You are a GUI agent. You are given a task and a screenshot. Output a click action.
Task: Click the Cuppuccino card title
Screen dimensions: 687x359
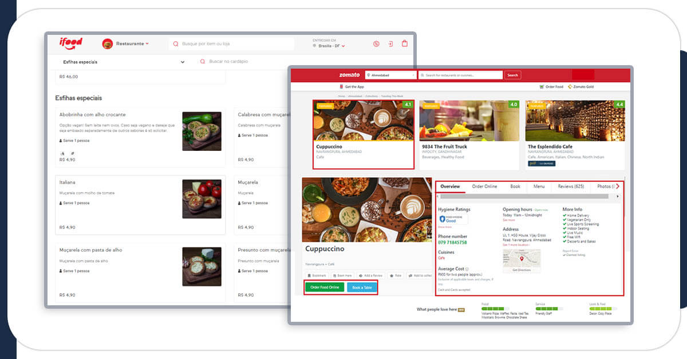pos(329,147)
